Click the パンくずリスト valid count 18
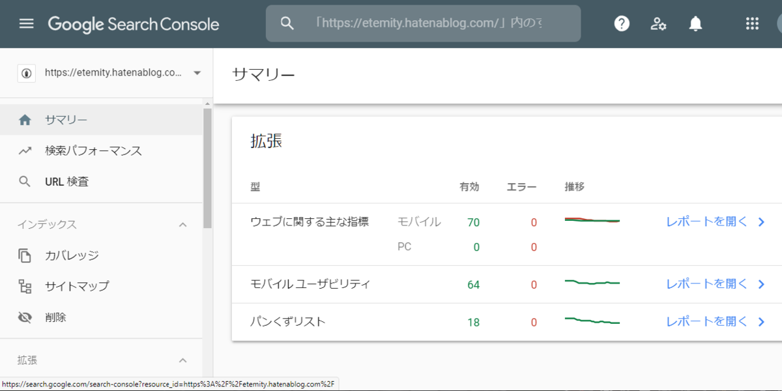The image size is (782, 391). pyautogui.click(x=473, y=322)
